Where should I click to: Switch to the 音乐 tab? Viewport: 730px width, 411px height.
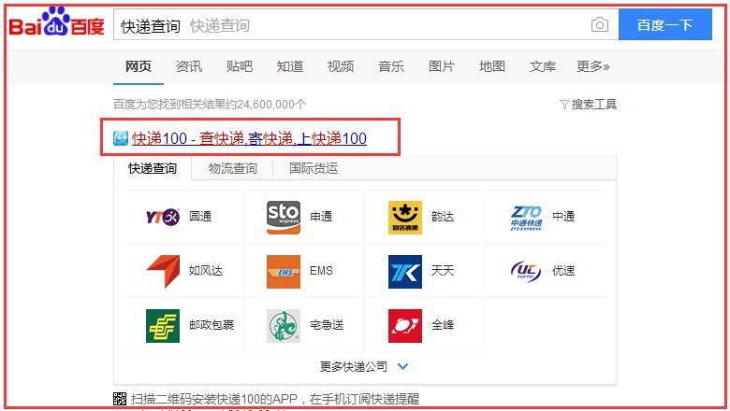(x=390, y=66)
